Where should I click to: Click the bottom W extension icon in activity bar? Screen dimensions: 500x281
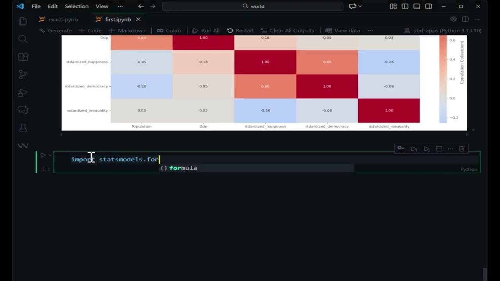23,146
